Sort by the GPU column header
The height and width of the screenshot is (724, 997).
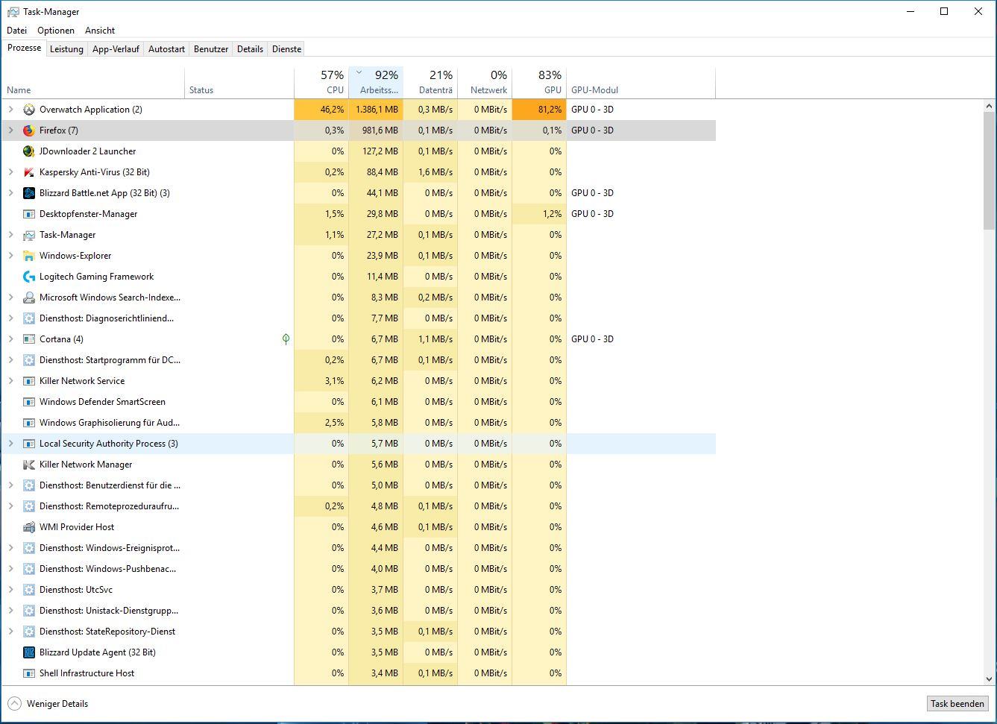coord(539,82)
